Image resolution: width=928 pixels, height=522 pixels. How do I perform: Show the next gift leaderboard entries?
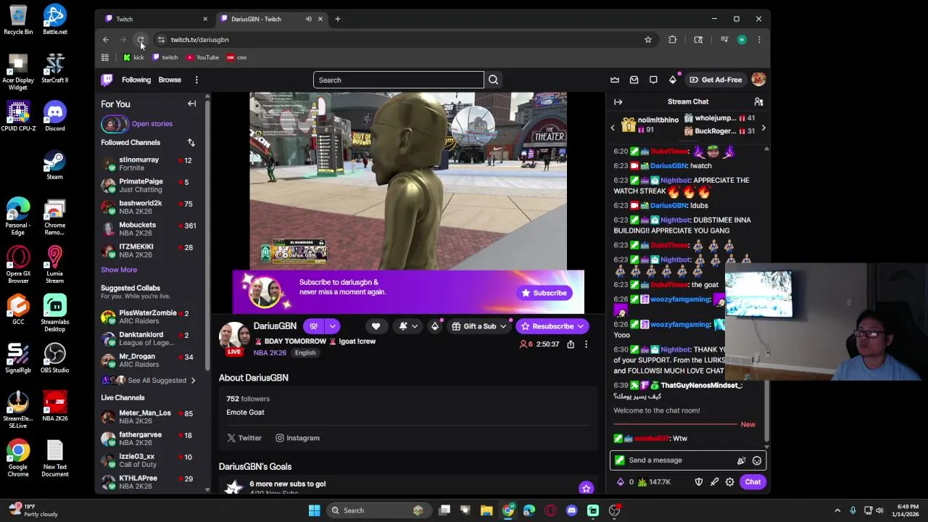click(763, 128)
